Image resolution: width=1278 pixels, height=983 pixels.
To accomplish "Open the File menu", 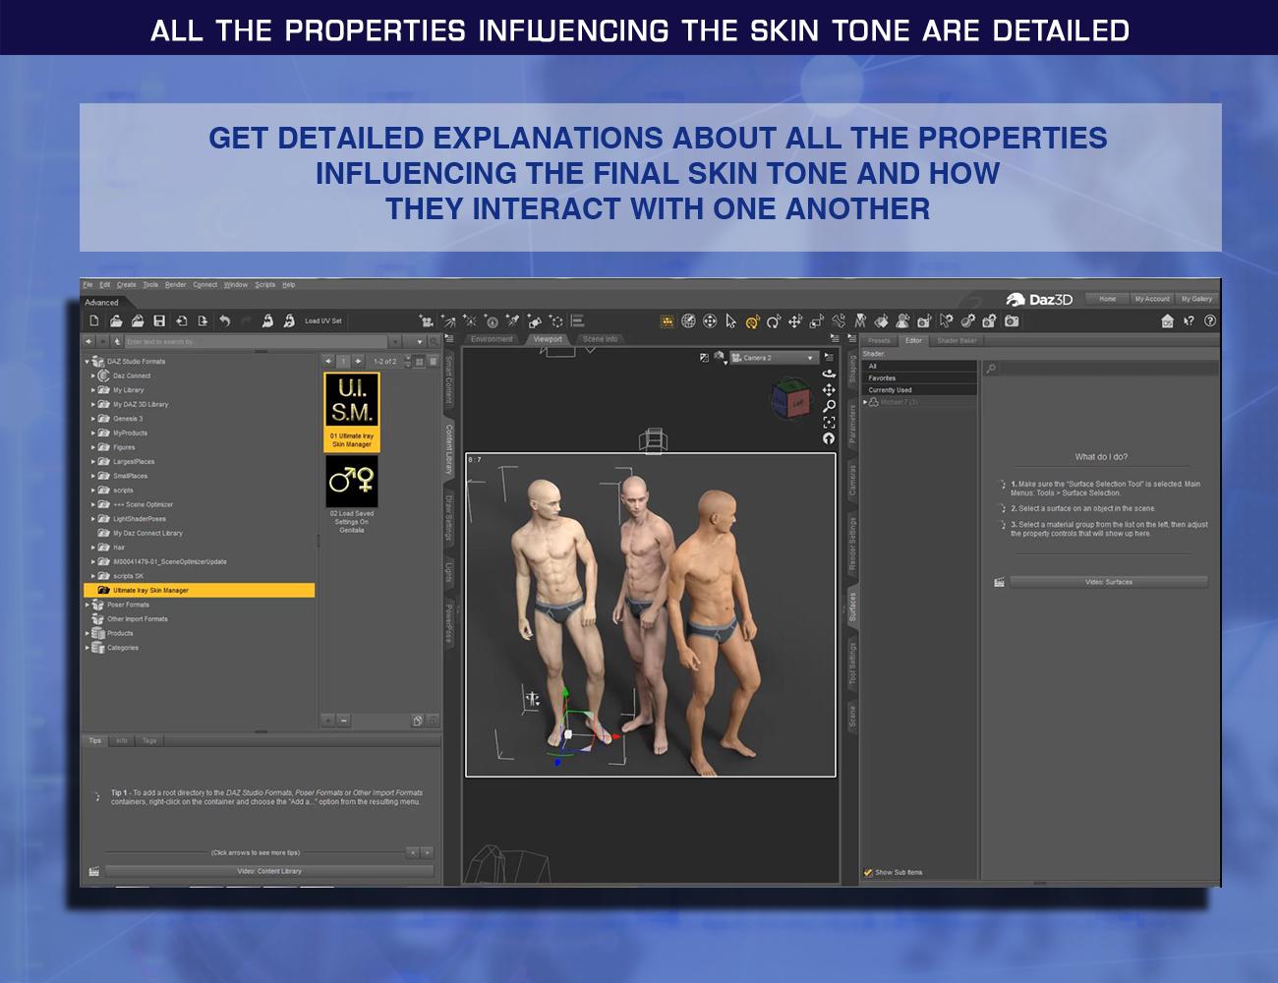I will [x=87, y=285].
